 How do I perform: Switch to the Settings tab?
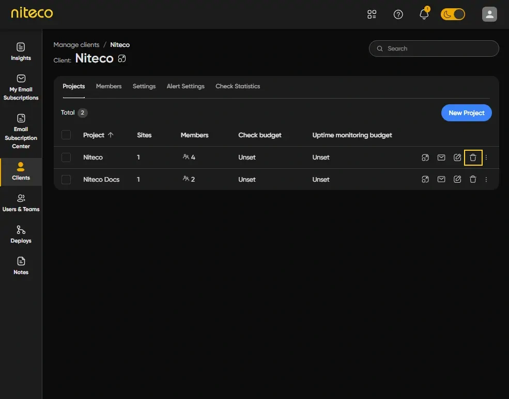144,87
